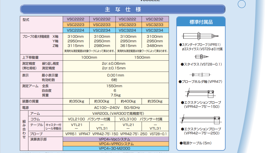The width and height of the screenshot is (278, 153).
Task: Click the 1500mm vertical travel value
Action: [142, 57]
